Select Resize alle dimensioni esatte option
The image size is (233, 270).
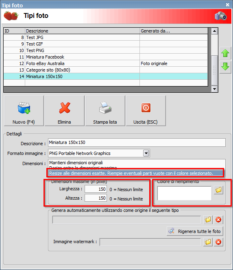coord(131,173)
